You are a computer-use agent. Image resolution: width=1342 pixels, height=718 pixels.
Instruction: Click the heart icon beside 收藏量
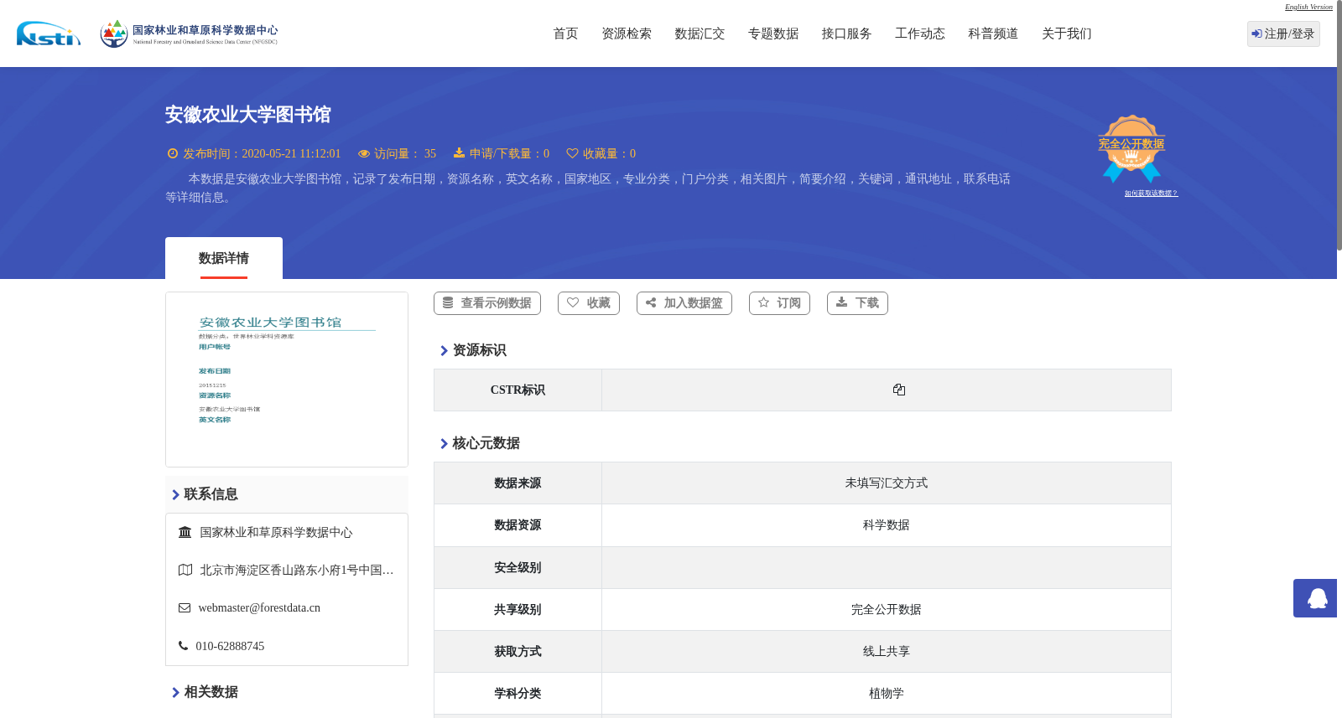[x=572, y=153]
